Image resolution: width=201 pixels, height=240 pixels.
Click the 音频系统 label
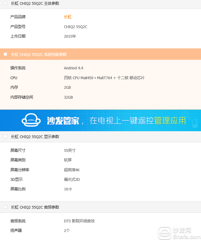click(18, 221)
